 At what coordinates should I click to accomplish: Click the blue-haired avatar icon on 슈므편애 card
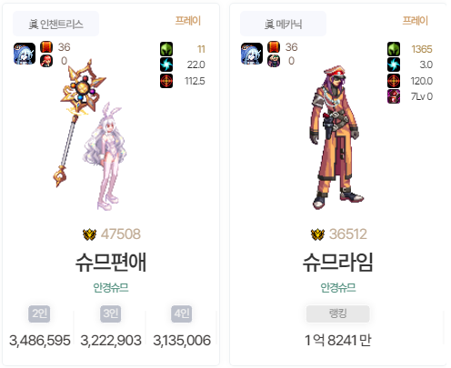click(25, 54)
